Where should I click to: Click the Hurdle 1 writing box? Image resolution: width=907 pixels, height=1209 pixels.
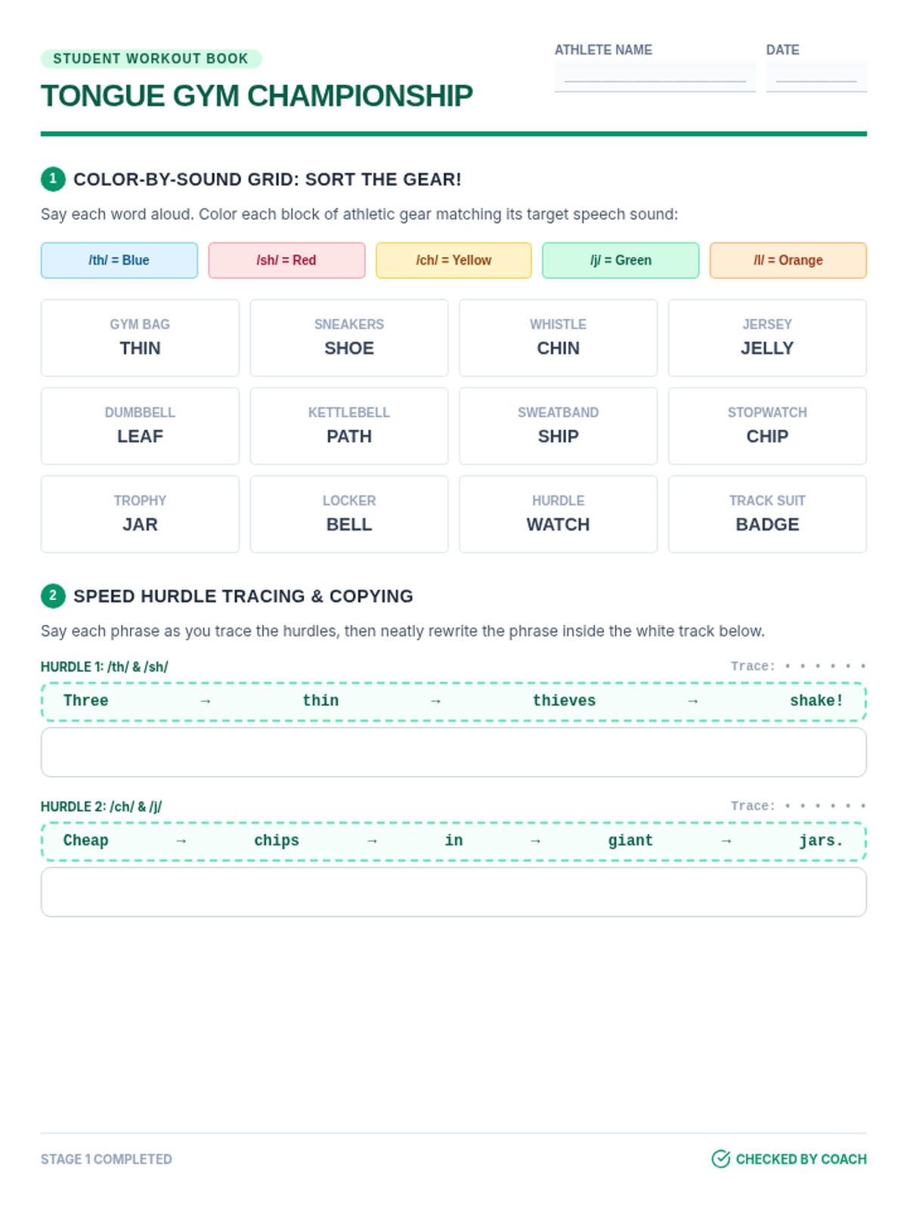pyautogui.click(x=453, y=753)
